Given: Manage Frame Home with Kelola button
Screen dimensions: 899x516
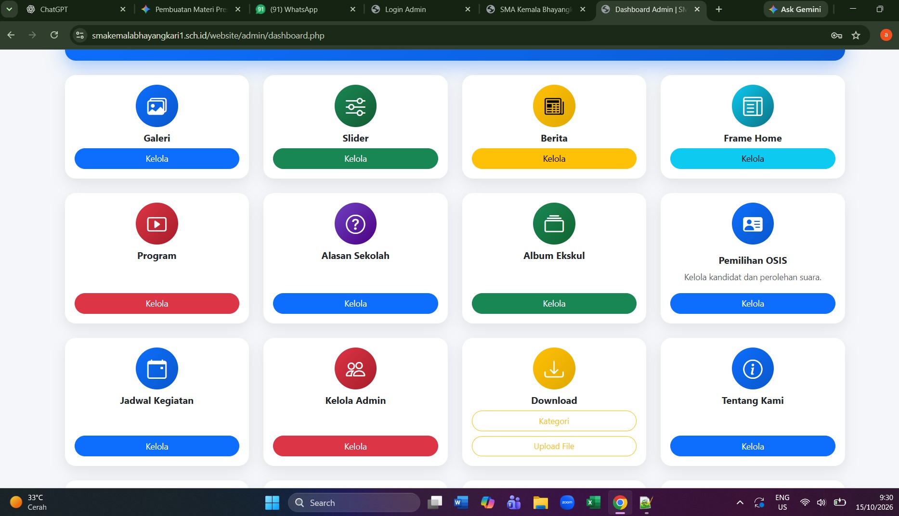Looking at the screenshot, I should [x=753, y=158].
